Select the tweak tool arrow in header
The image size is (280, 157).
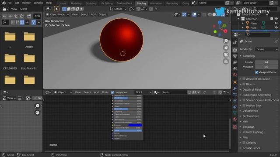56,9
